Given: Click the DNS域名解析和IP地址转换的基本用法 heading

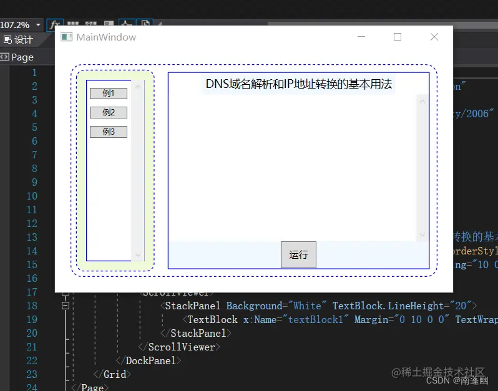Looking at the screenshot, I should pos(298,84).
